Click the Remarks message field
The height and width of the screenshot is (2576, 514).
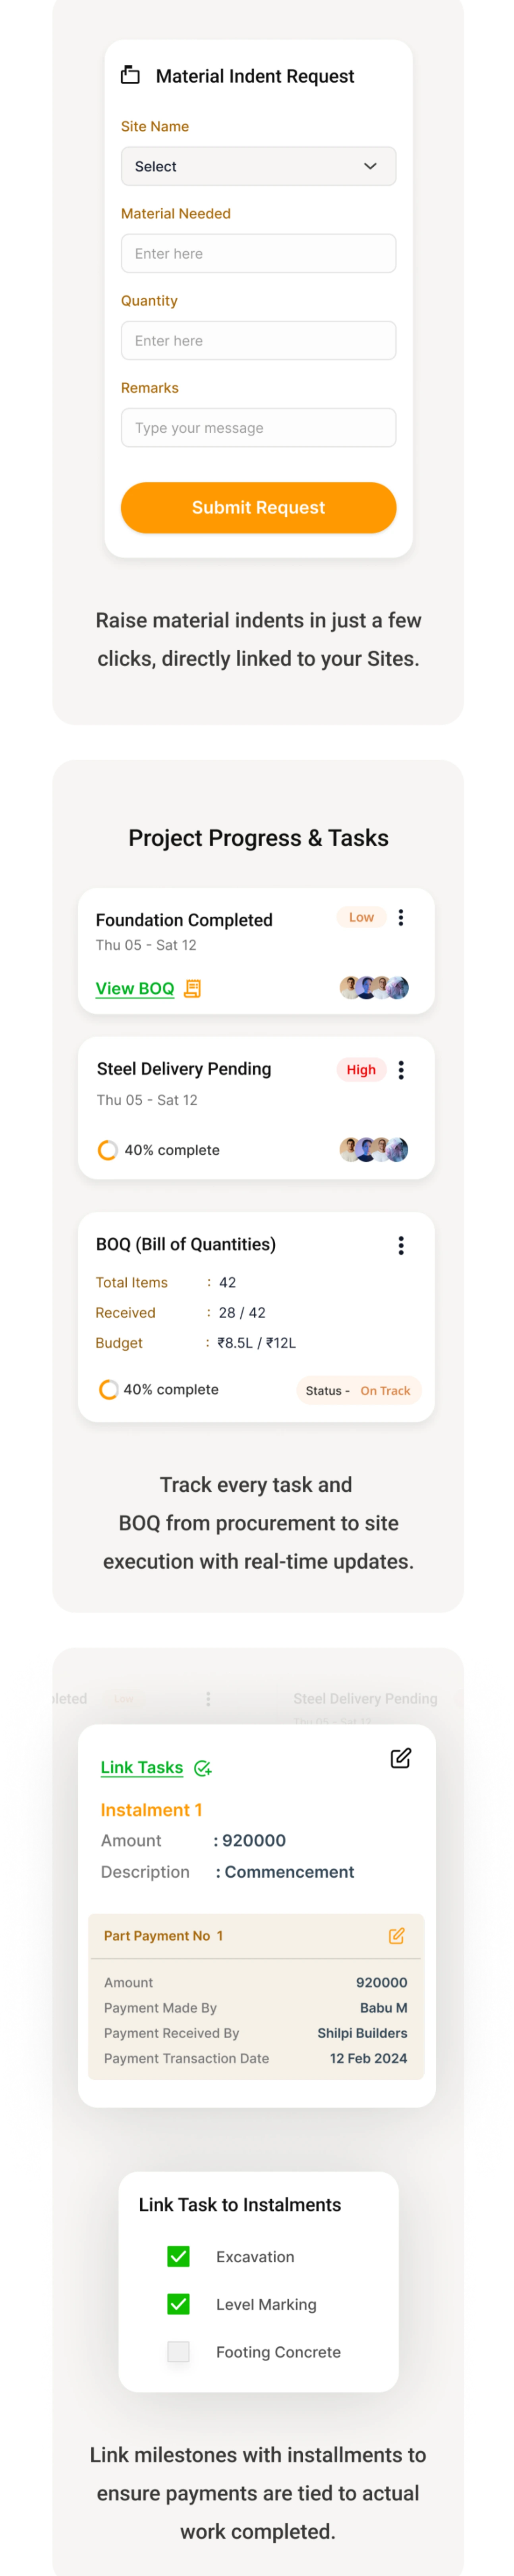click(258, 427)
